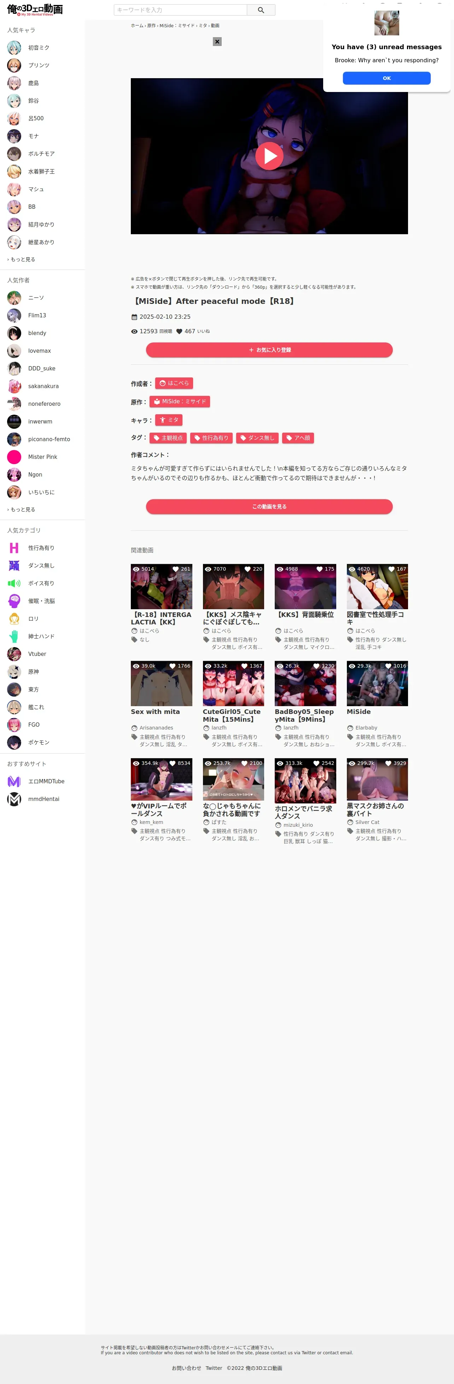Select the ボイス有り category
454x1384 pixels.
coord(41,583)
